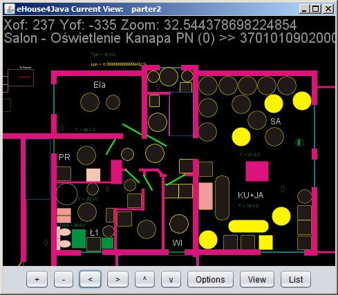
Task: Click the 'Tpn = 10.0 C' outdoor reading
Action: (x=103, y=55)
